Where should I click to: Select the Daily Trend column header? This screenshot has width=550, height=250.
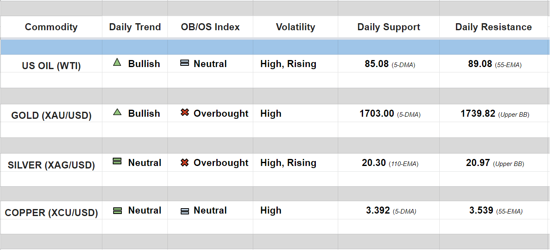coord(135,27)
